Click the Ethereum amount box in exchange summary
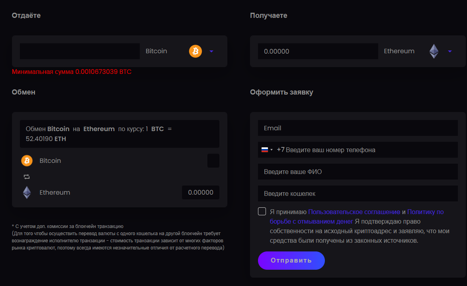 (x=201, y=193)
